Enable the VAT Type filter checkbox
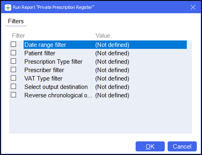The height and width of the screenshot is (155, 202). pyautogui.click(x=14, y=78)
